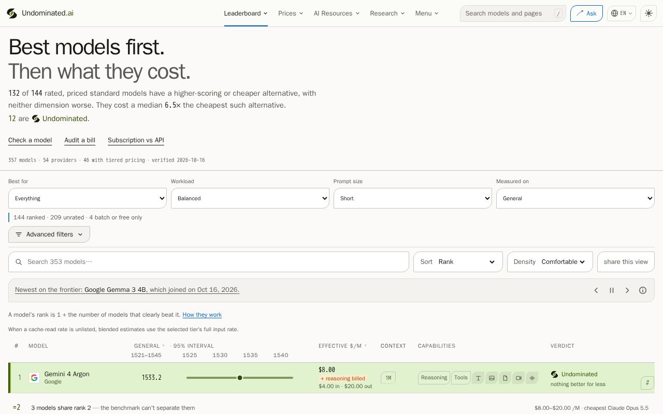The image size is (663, 414).
Task: Change the Density setting dropdown
Action: click(x=550, y=262)
